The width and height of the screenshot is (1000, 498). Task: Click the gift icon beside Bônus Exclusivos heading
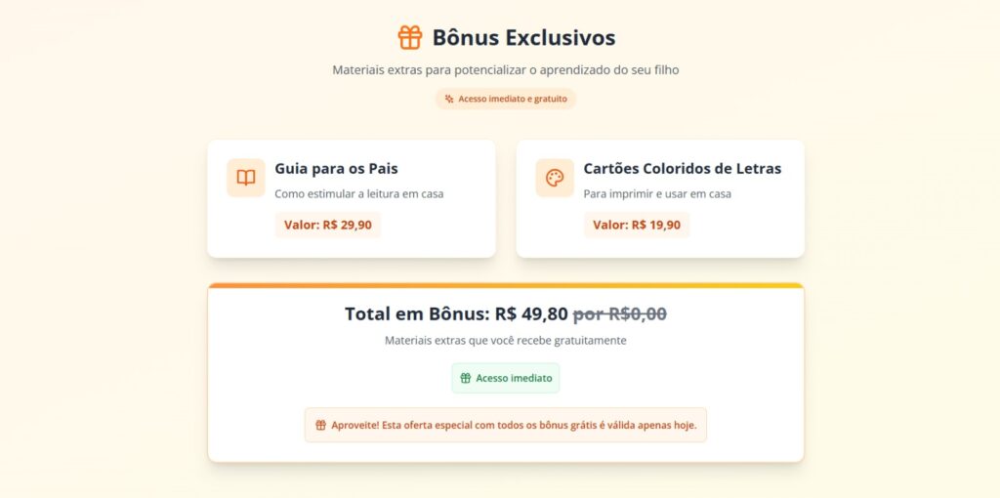410,37
